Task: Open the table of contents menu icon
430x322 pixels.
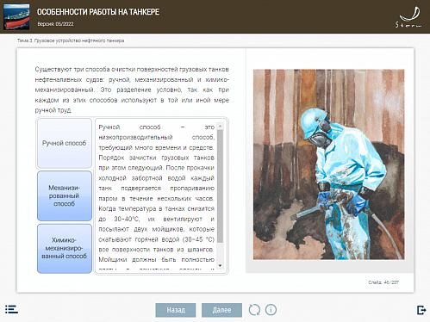Action: (x=11, y=309)
